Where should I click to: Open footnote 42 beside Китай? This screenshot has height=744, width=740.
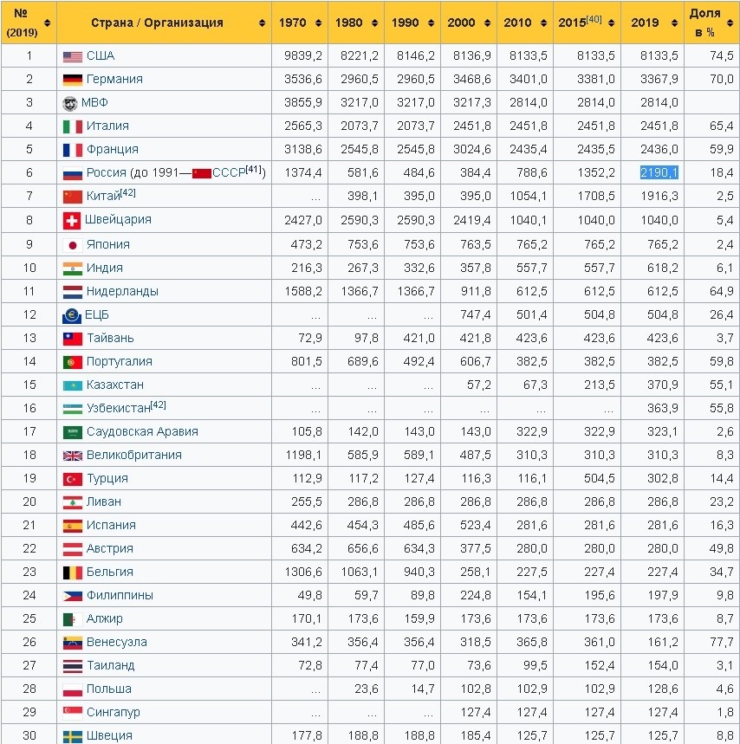pos(128,193)
